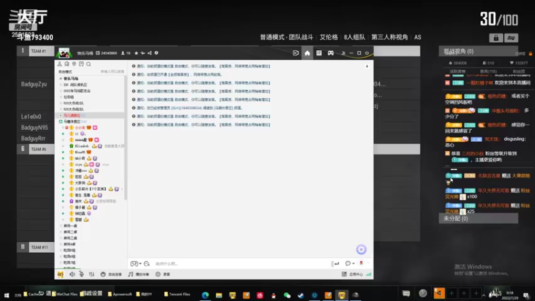
Task: Expand the 麻将一桌 channel
Action: (61, 226)
